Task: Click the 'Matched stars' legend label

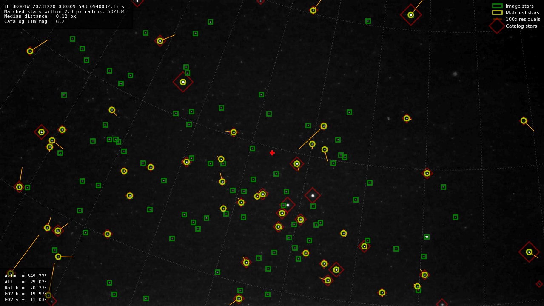Action: pos(522,13)
